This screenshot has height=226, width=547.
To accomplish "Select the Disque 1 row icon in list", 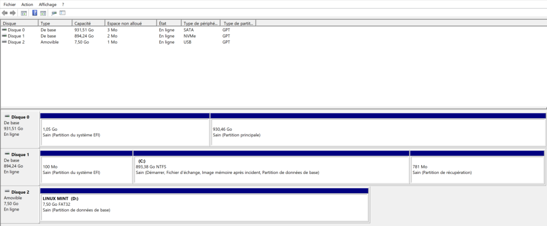I will pos(4,36).
